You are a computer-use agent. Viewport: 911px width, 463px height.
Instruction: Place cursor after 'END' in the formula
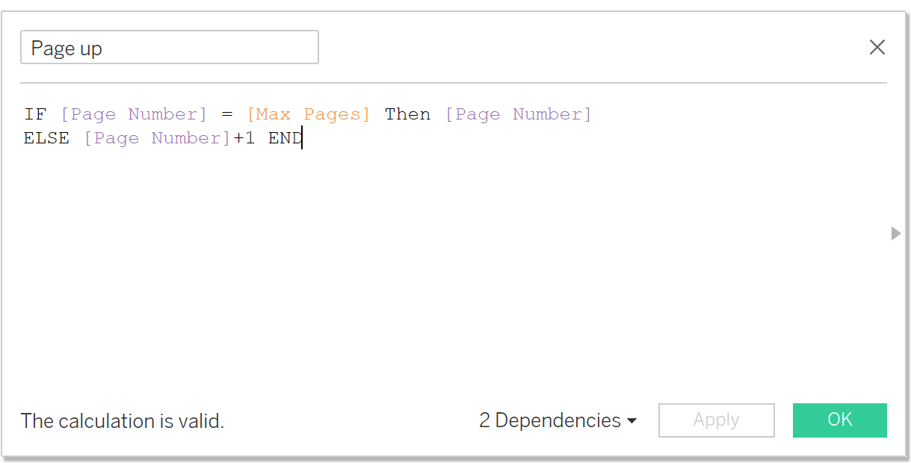point(303,138)
